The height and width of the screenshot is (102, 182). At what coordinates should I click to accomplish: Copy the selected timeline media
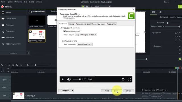[13, 65]
